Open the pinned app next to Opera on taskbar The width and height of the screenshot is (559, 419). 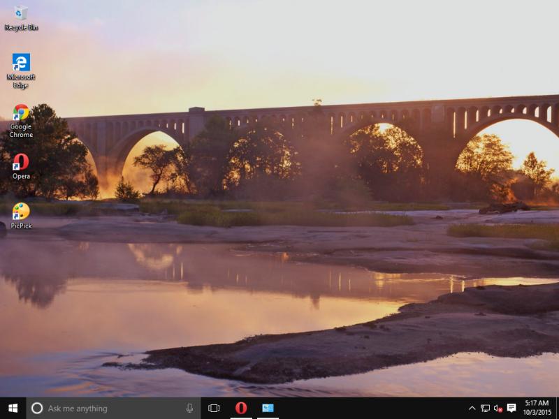click(x=268, y=409)
